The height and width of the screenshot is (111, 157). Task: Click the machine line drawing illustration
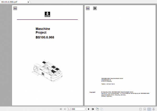(47, 71)
